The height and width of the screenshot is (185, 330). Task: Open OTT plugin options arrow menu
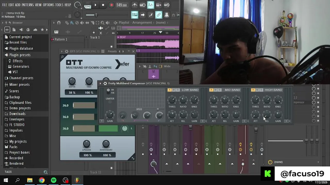[62, 51]
